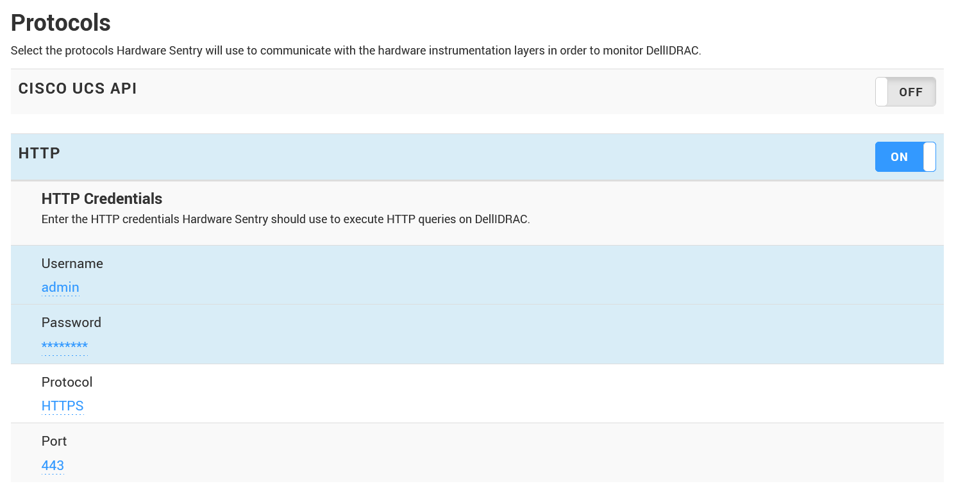Click the HTTPS protocol value

point(62,405)
